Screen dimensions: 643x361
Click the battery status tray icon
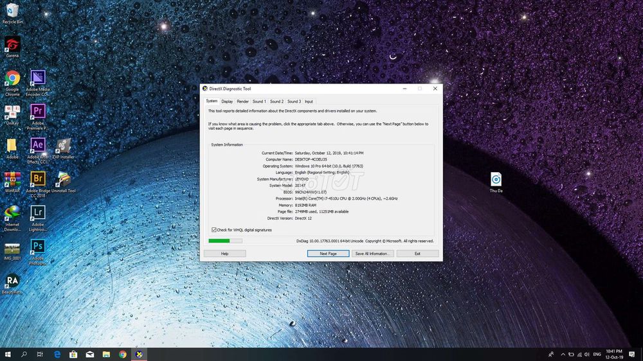571,355
